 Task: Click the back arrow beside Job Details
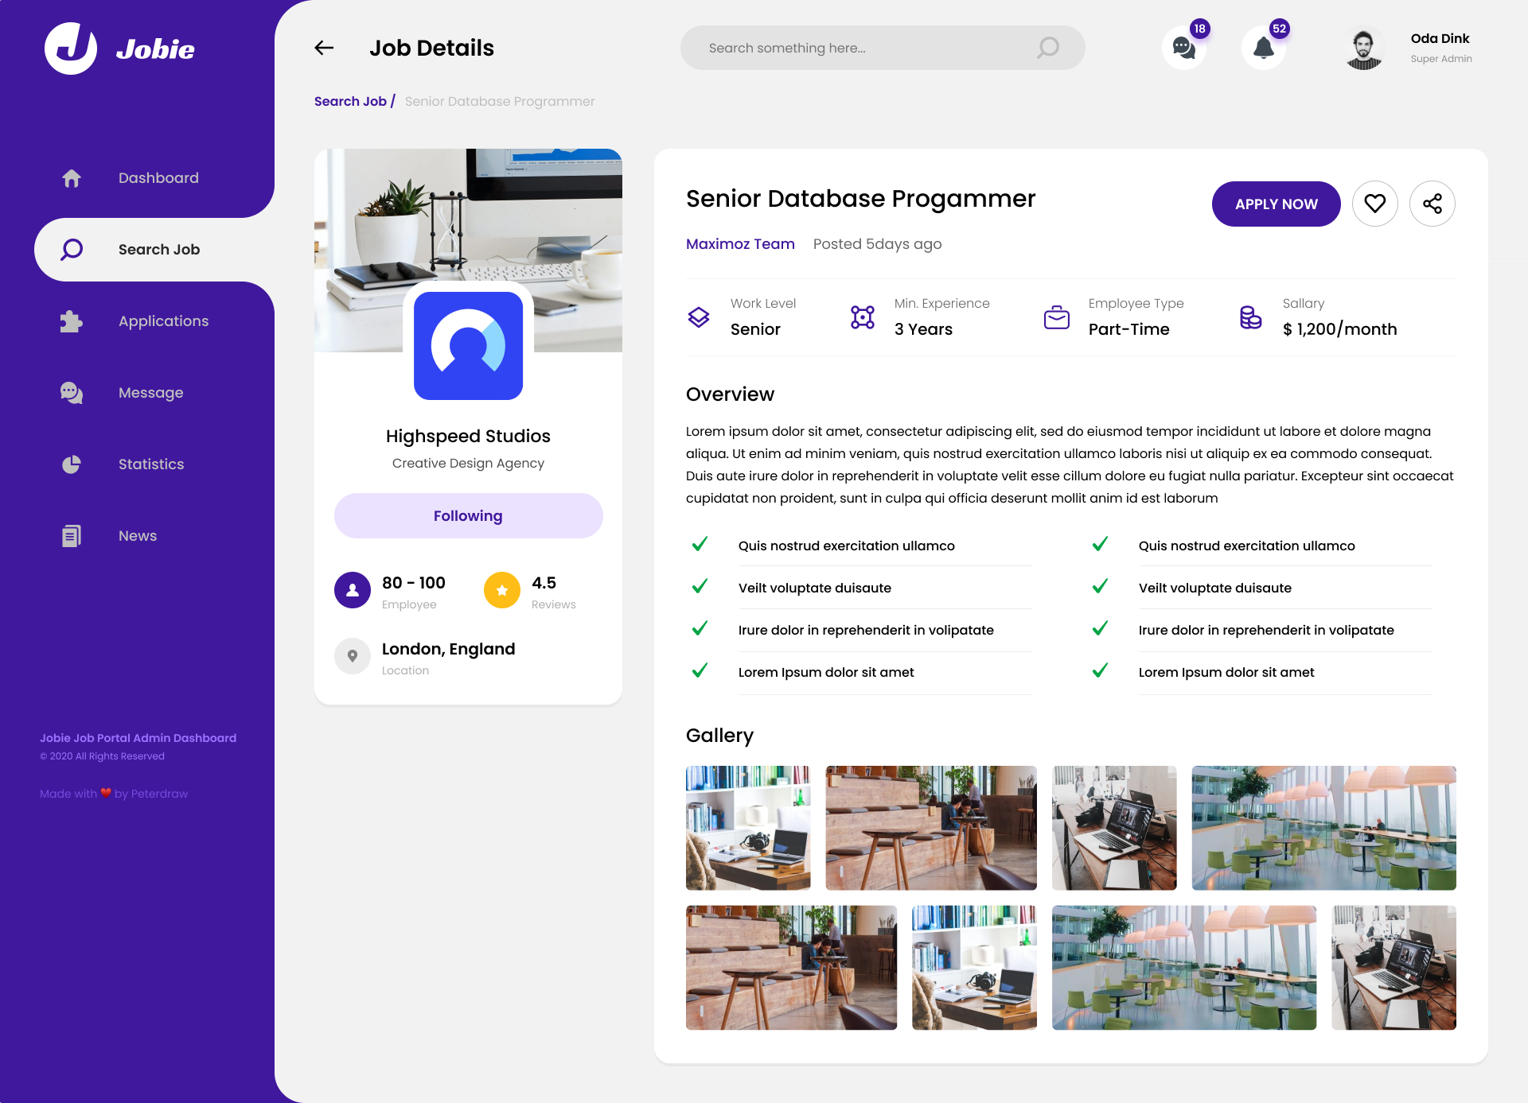324,48
